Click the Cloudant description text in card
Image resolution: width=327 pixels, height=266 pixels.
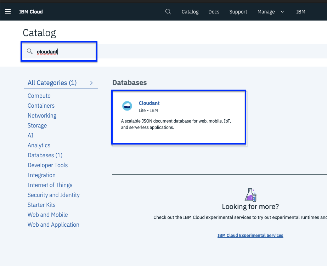coord(176,124)
